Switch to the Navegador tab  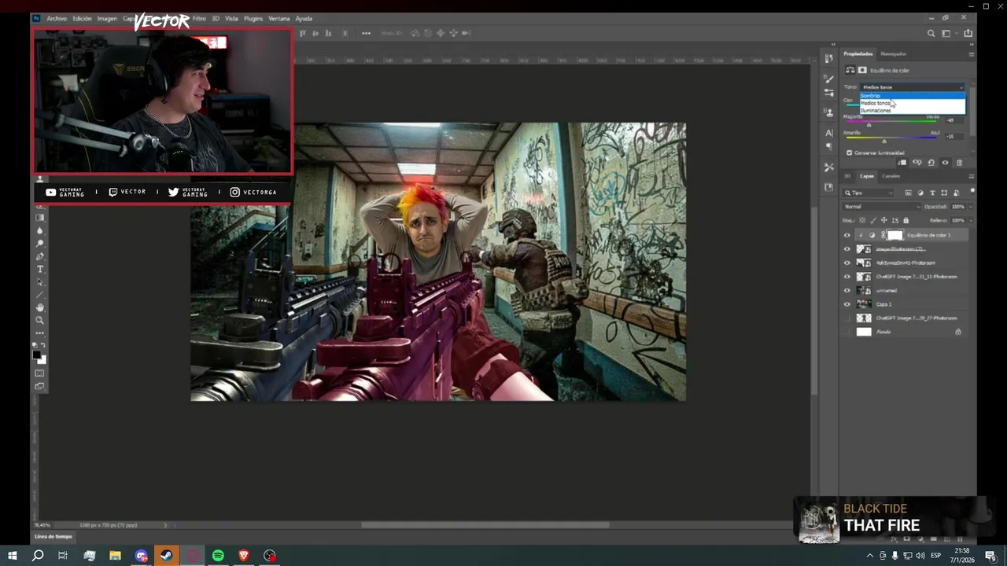(x=893, y=54)
